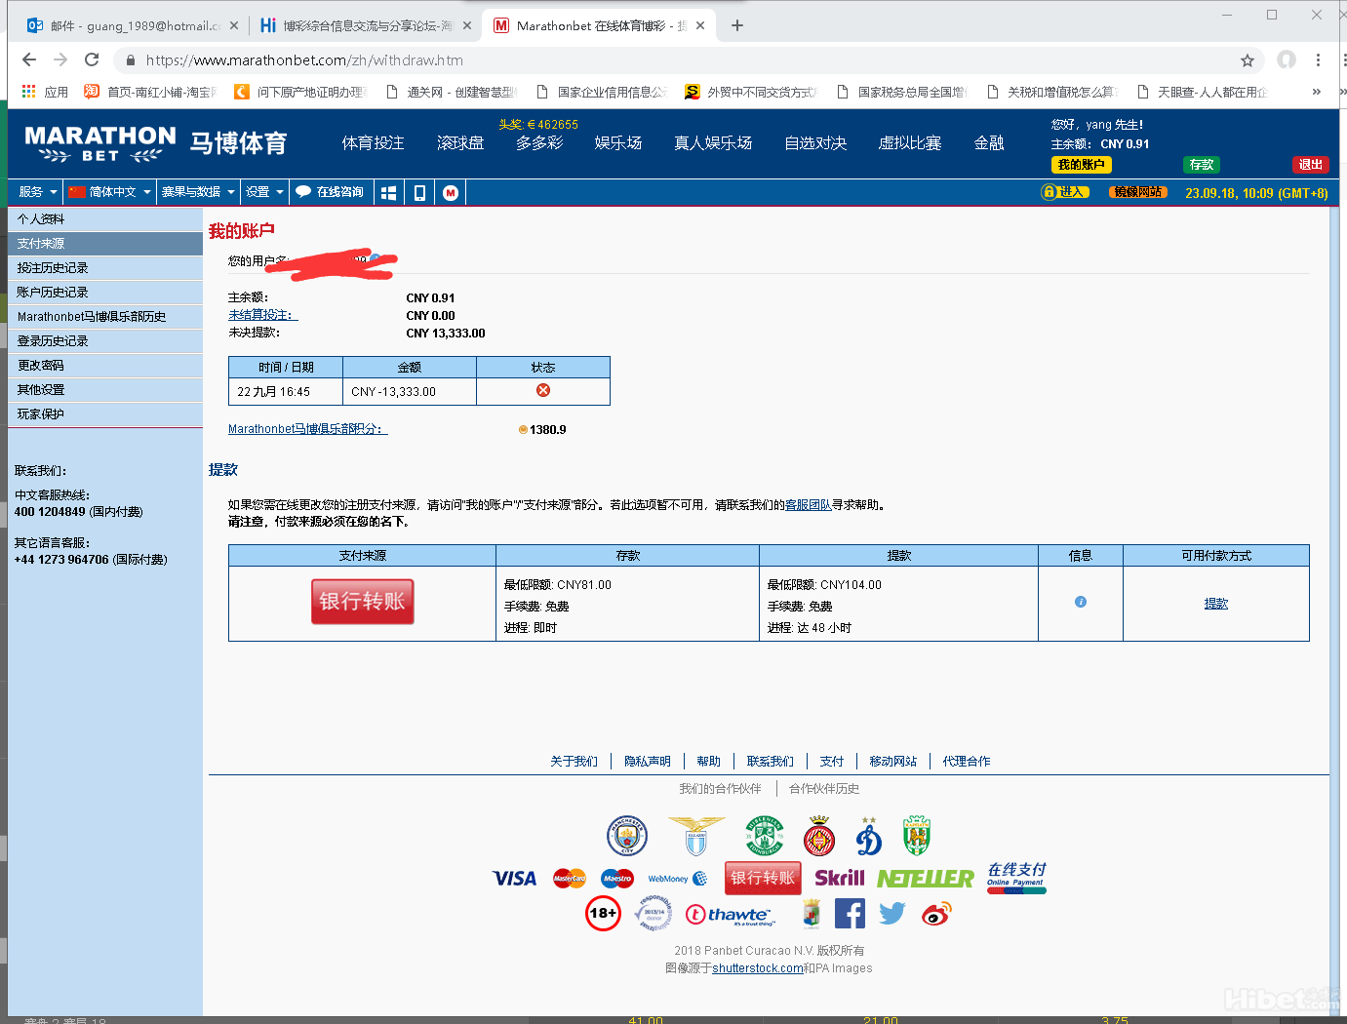The width and height of the screenshot is (1347, 1024).
Task: Click the Windows app icon in toolbar
Action: pos(388,193)
